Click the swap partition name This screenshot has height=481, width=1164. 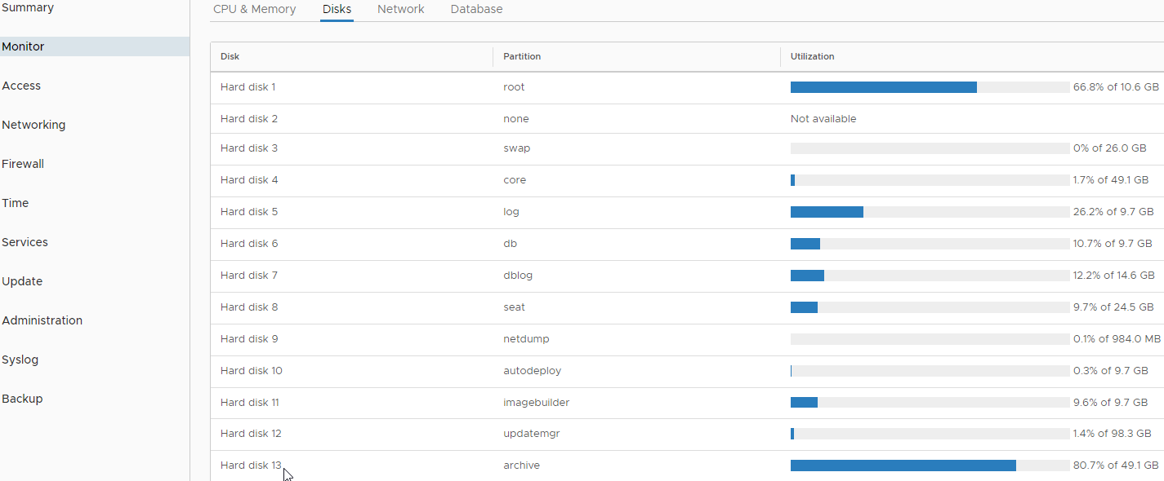(517, 148)
